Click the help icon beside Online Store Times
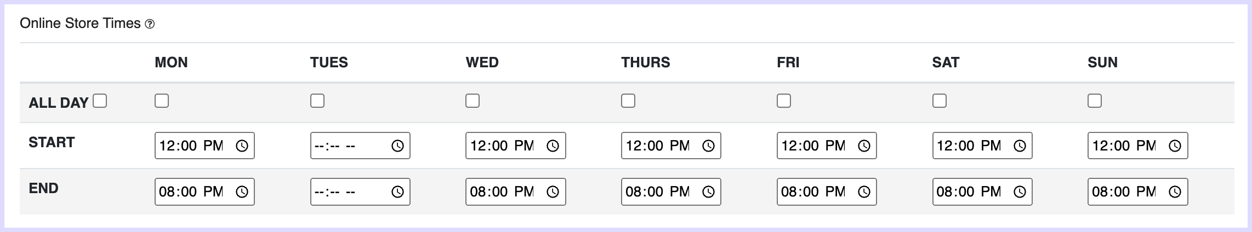Screen dimensions: 1252x232 pyautogui.click(x=150, y=24)
